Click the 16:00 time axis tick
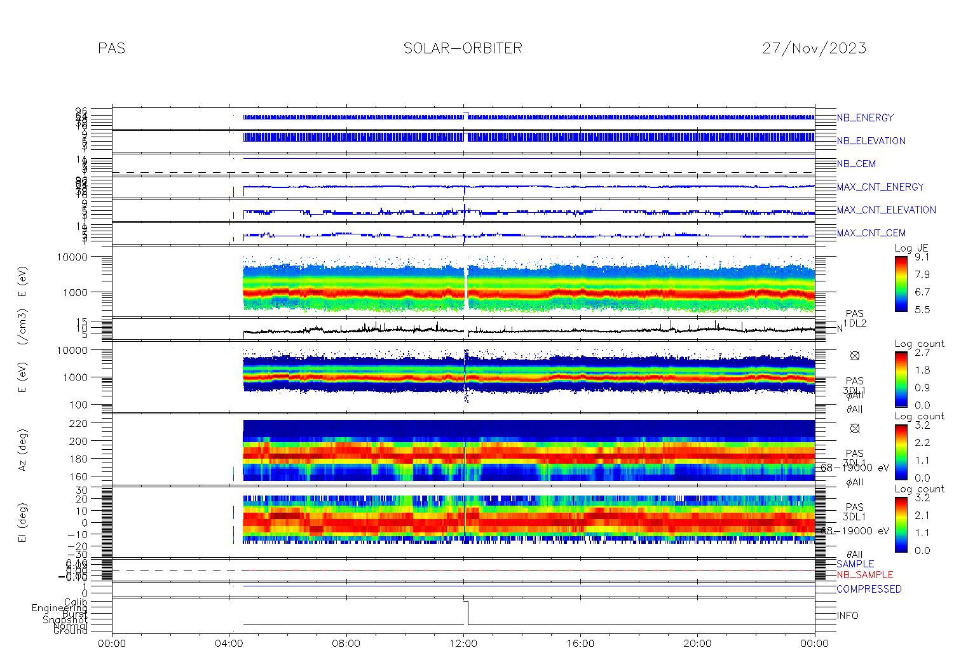 [580, 643]
